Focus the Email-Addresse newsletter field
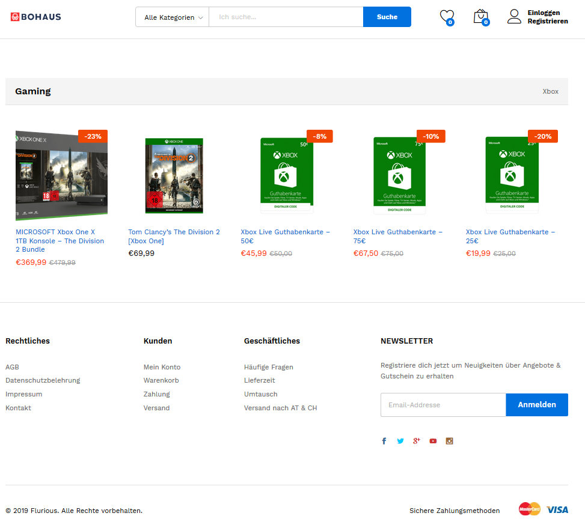This screenshot has height=525, width=585. [x=443, y=405]
